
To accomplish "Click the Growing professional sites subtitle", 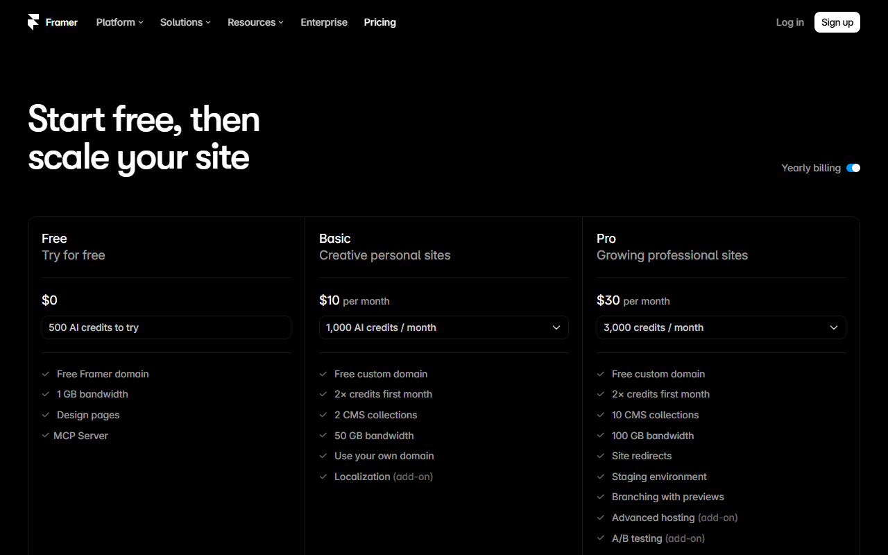I will 672,255.
